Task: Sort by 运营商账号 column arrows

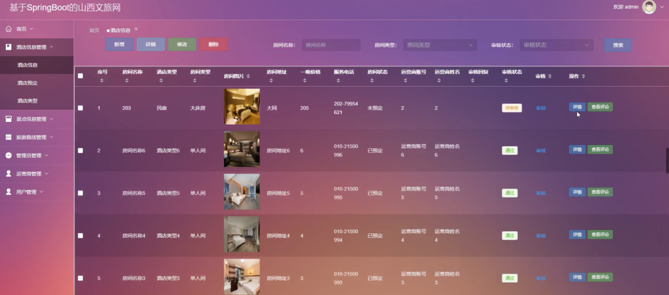Action: (x=405, y=80)
